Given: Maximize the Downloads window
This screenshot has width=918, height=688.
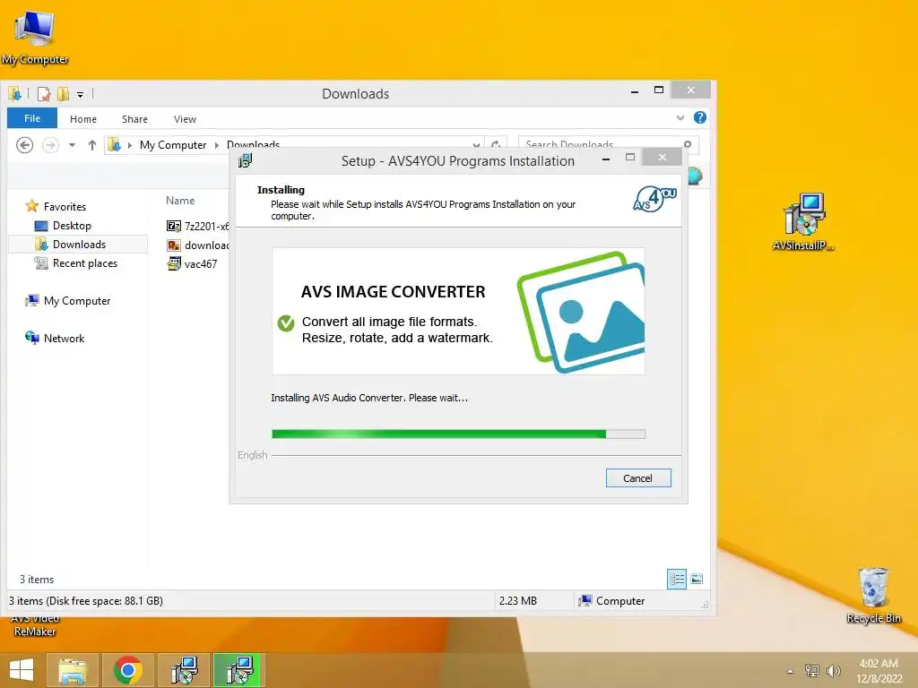Looking at the screenshot, I should tap(659, 90).
